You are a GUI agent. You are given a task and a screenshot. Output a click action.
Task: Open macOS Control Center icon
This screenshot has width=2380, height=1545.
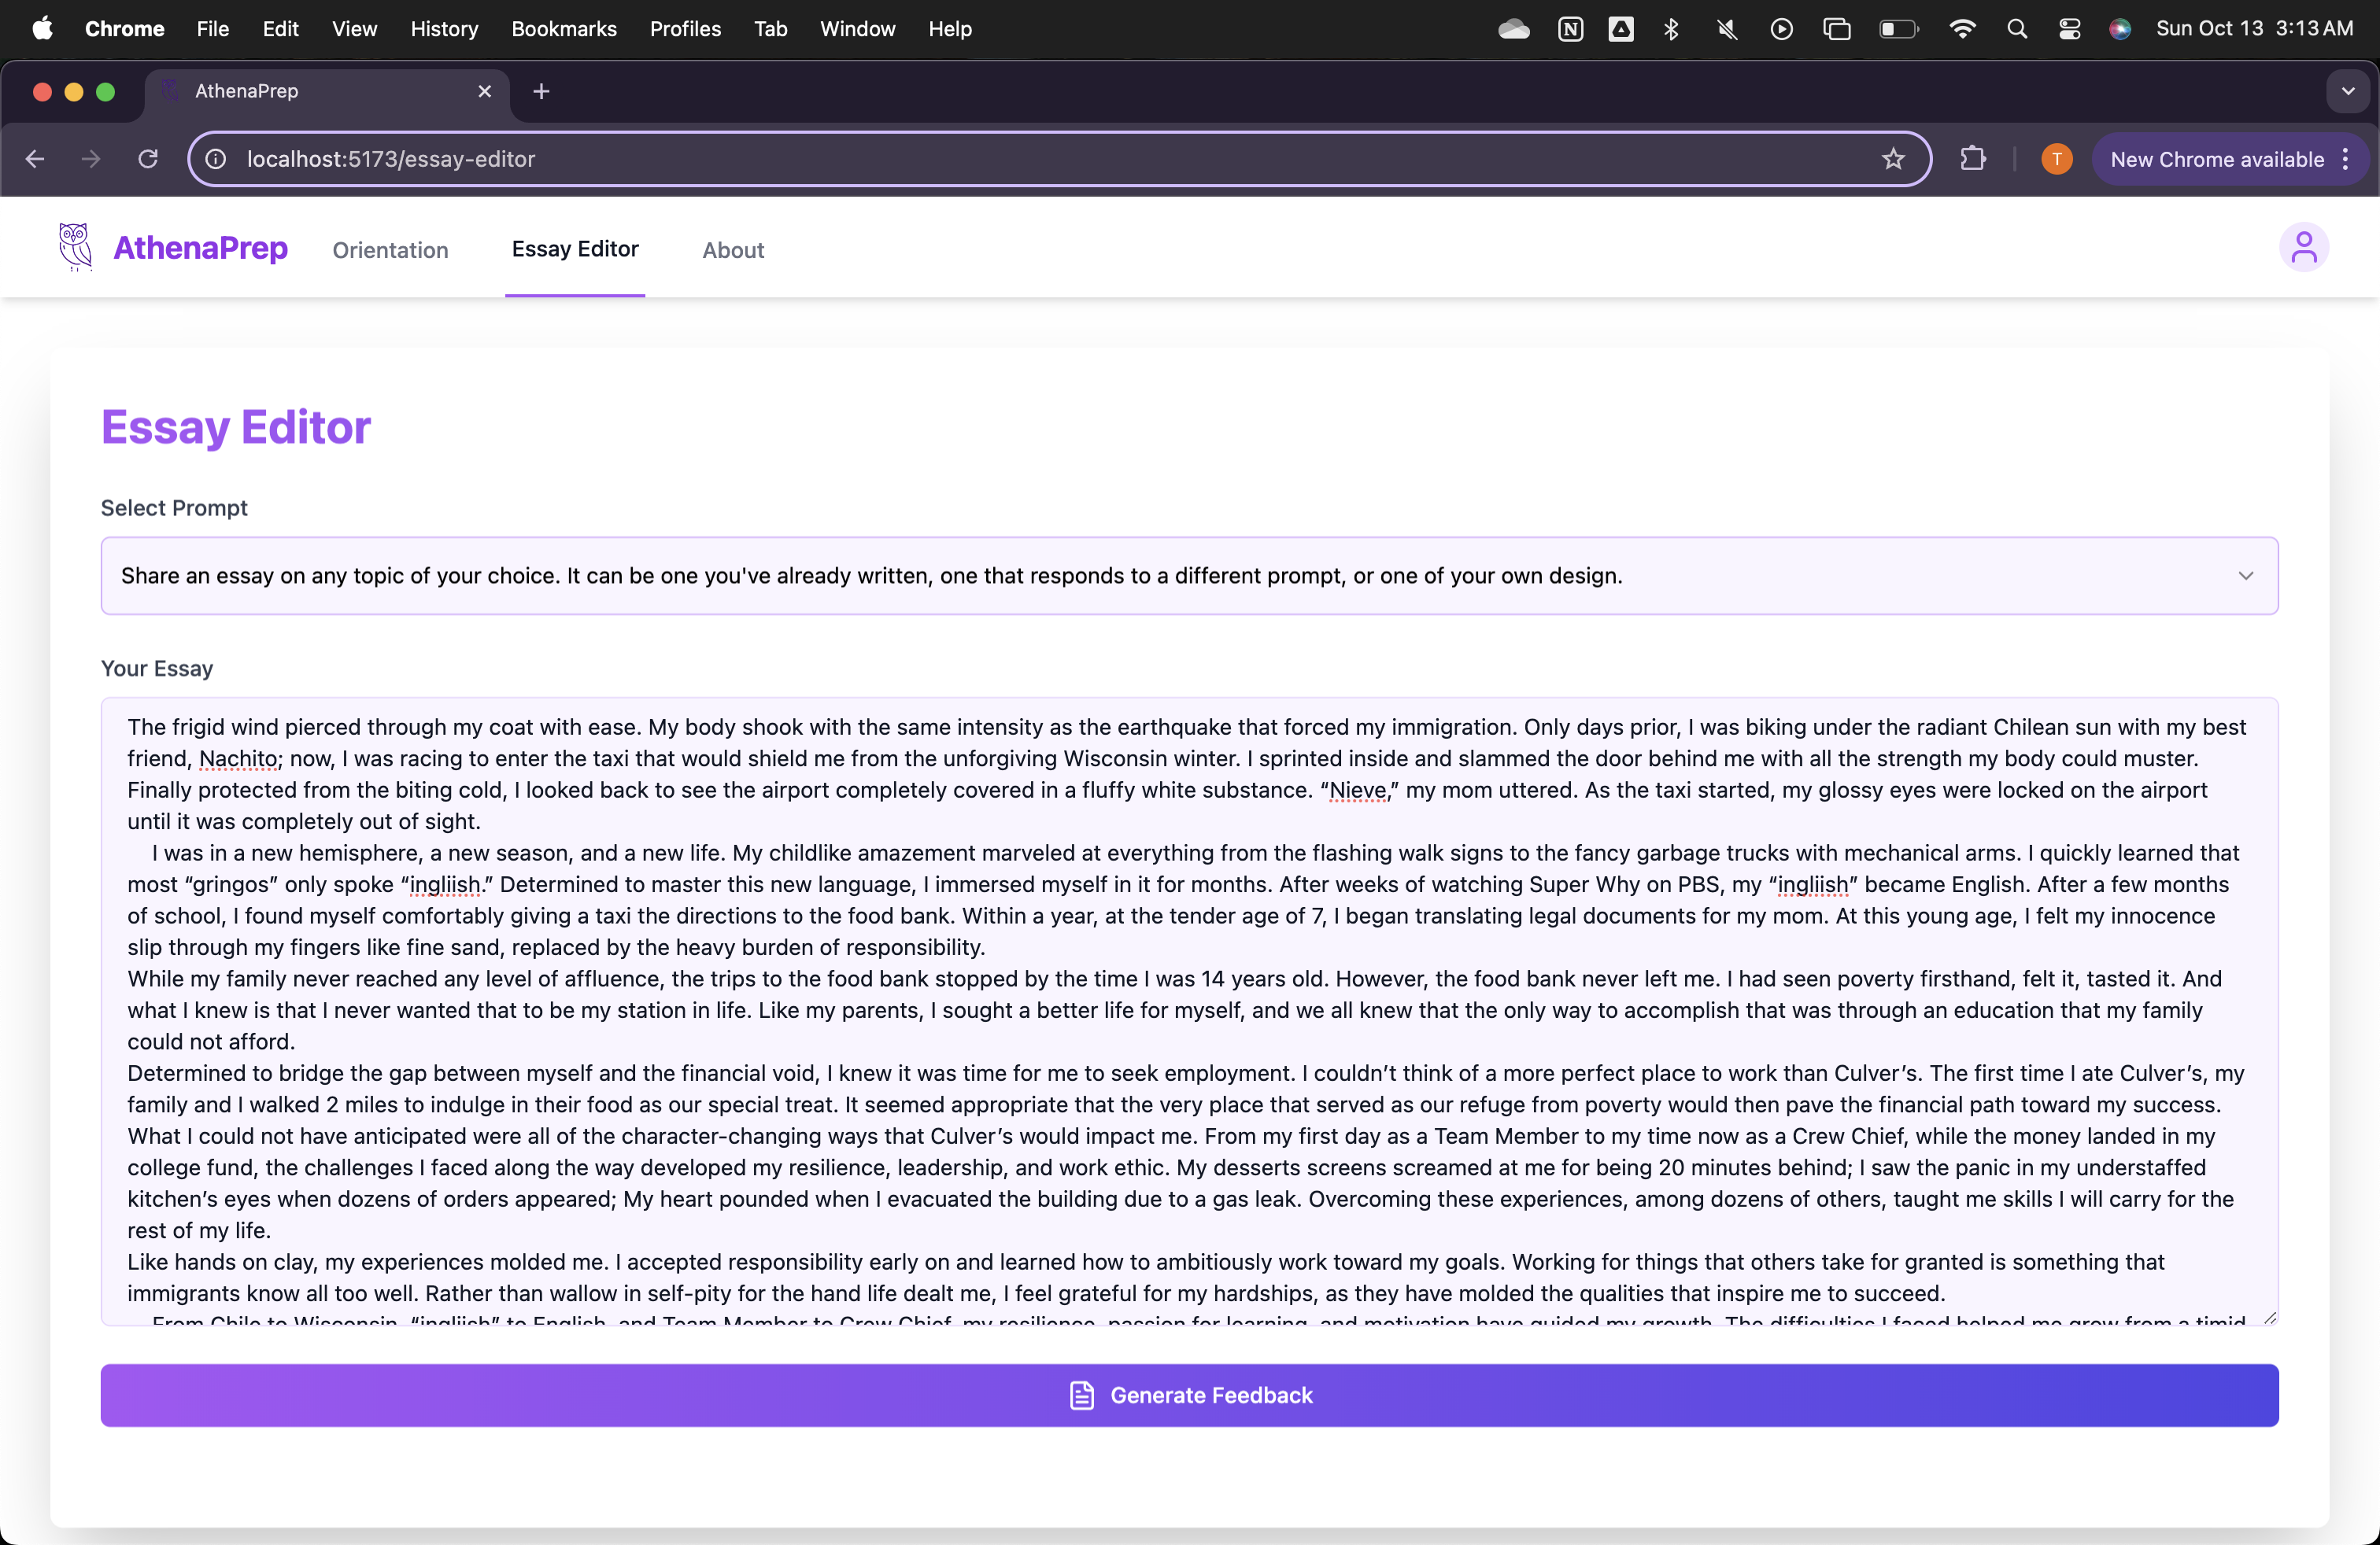(2069, 29)
